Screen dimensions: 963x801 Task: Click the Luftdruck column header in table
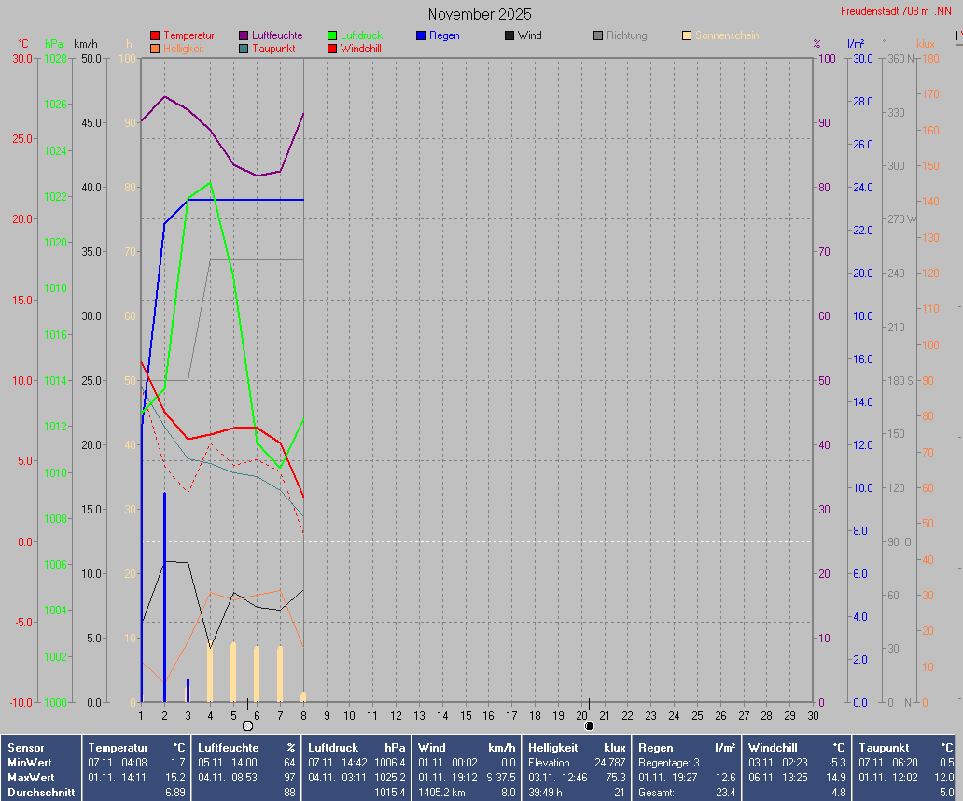point(333,748)
